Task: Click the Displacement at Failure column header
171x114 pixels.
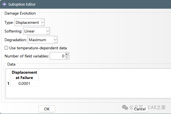Action: [24, 75]
